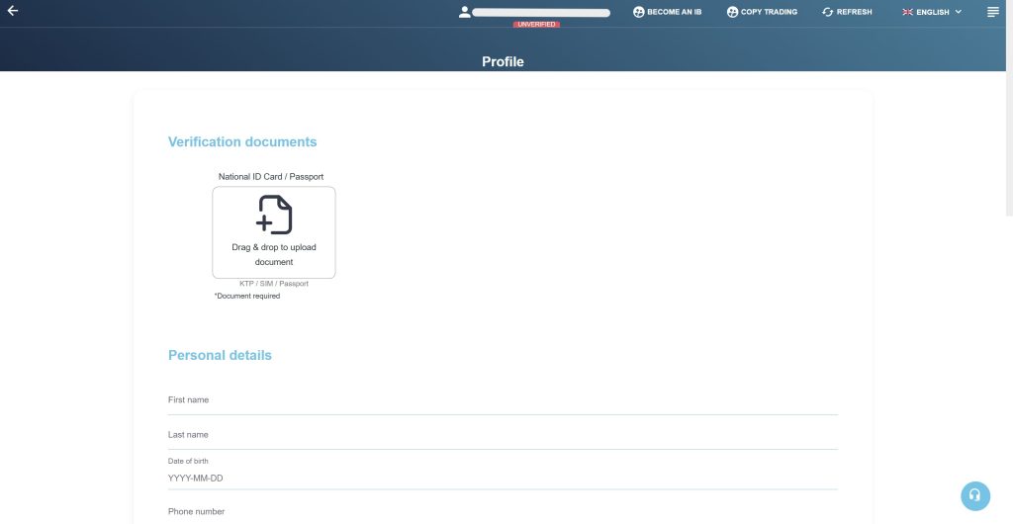This screenshot has height=524, width=1013.
Task: Click the red UNVERIFIED status badge
Action: tap(536, 24)
